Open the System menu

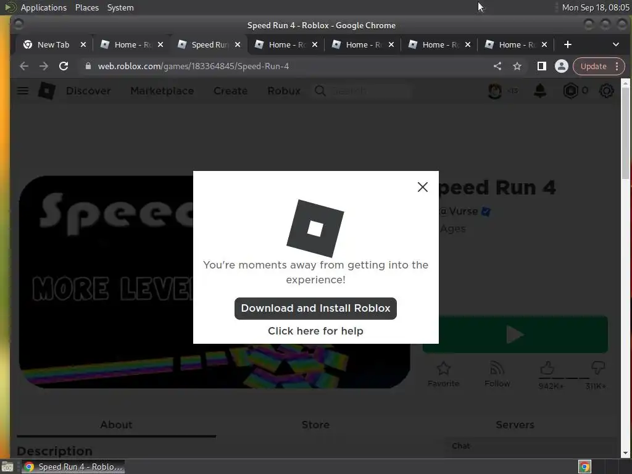(x=120, y=7)
